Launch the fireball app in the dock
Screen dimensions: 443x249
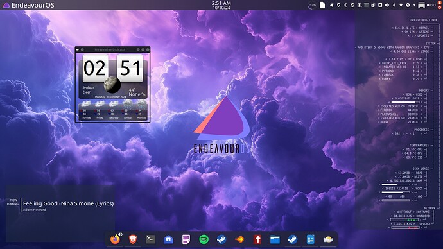pyautogui.click(x=239, y=239)
